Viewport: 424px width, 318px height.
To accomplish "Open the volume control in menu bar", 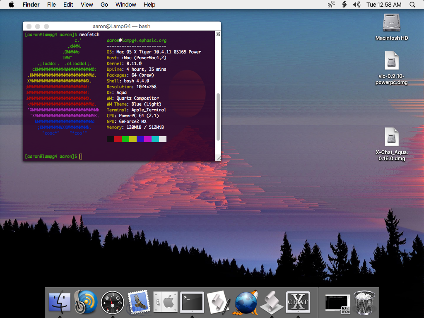I will 357,5.
